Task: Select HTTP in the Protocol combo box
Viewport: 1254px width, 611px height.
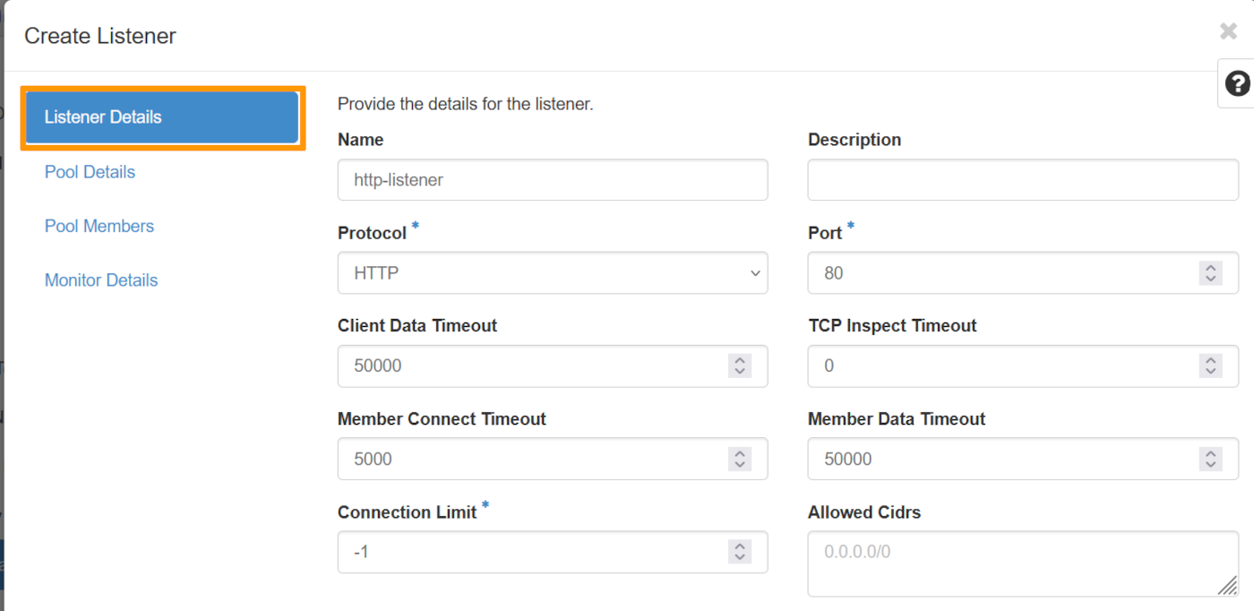Action: pyautogui.click(x=553, y=273)
